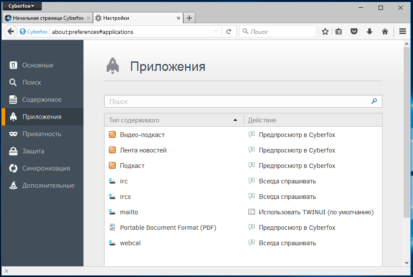Viewport: 413px width, 277px height.
Task: Open action dropdown for Лента новостей
Action: pos(314,150)
